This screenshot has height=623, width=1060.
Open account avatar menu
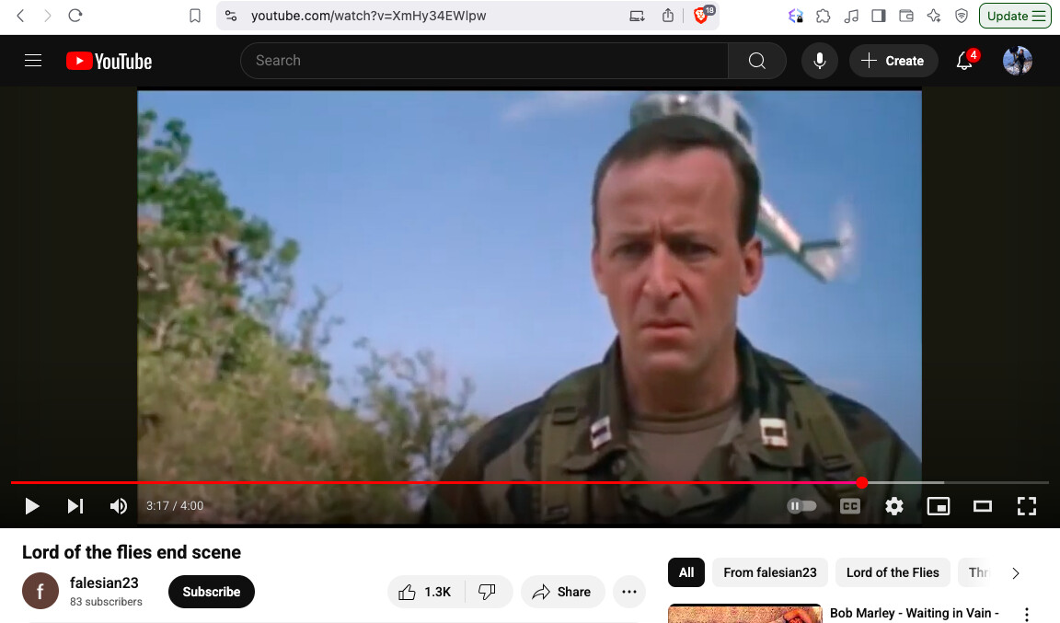tap(1018, 61)
